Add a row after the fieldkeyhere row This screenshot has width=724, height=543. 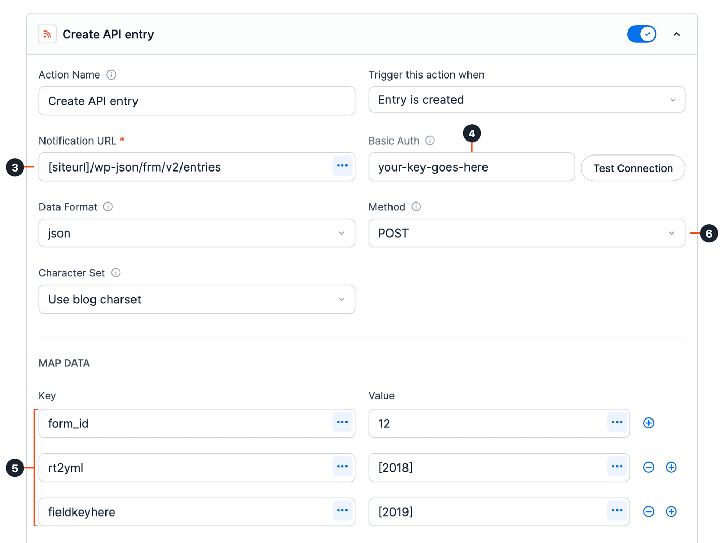tap(671, 512)
